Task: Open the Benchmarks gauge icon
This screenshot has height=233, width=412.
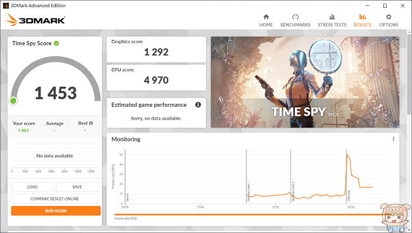Action: coord(295,17)
